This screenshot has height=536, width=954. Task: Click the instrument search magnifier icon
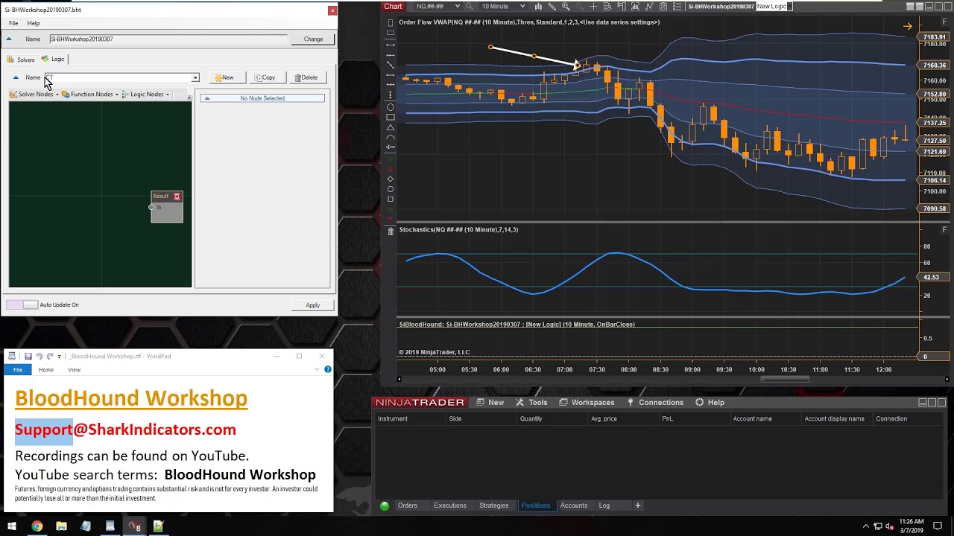click(x=470, y=7)
